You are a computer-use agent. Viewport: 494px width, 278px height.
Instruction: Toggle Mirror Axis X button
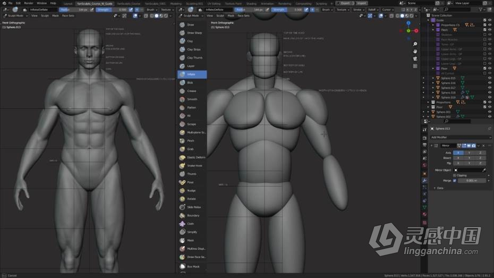click(x=458, y=153)
